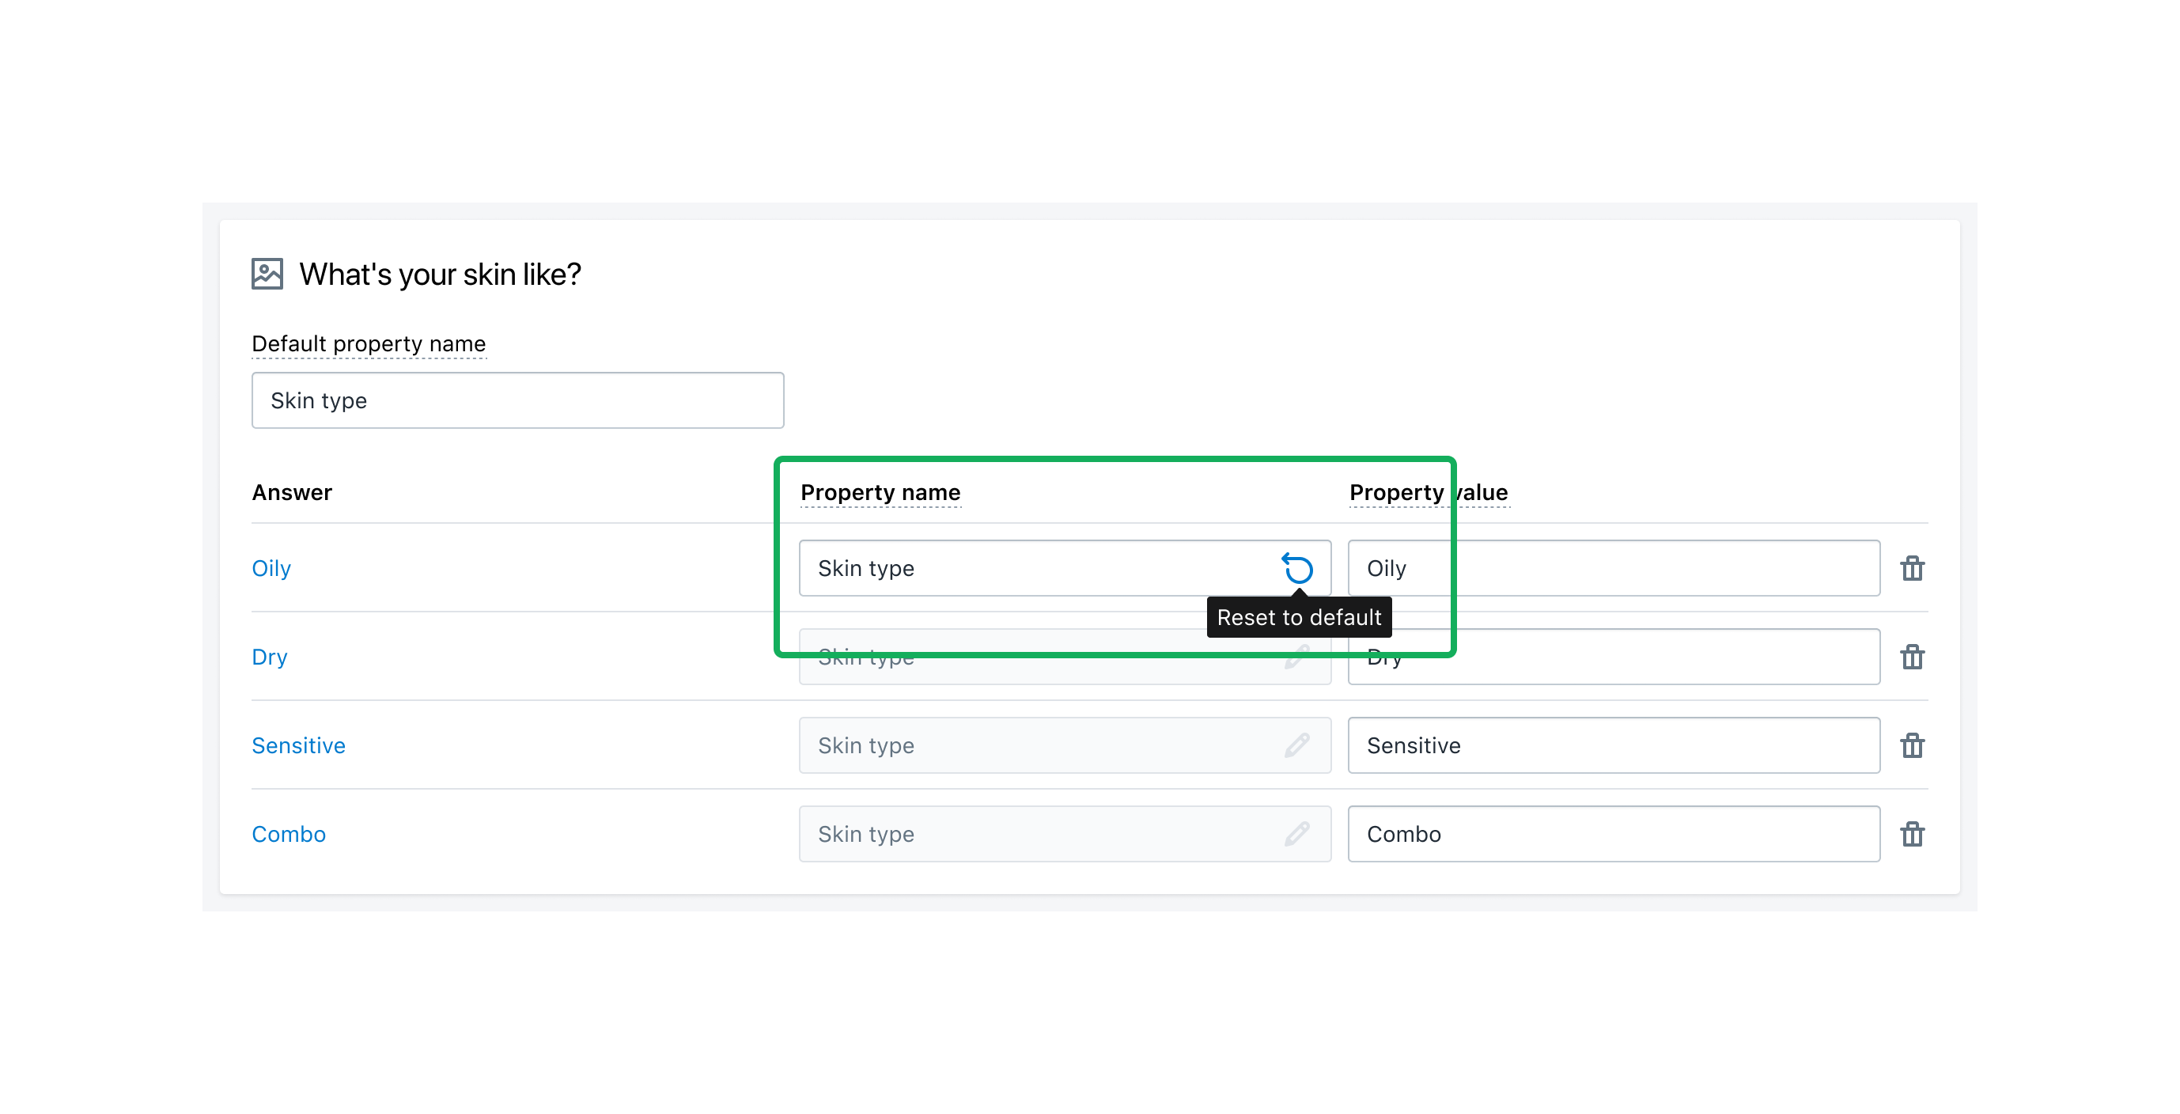Click the Sensitive property value field

click(x=1613, y=746)
